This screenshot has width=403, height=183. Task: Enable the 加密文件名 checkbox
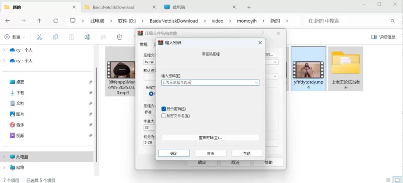[x=163, y=116]
